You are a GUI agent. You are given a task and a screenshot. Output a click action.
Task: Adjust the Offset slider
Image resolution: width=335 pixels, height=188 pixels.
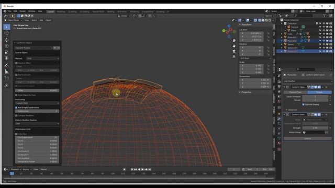tap(37, 90)
